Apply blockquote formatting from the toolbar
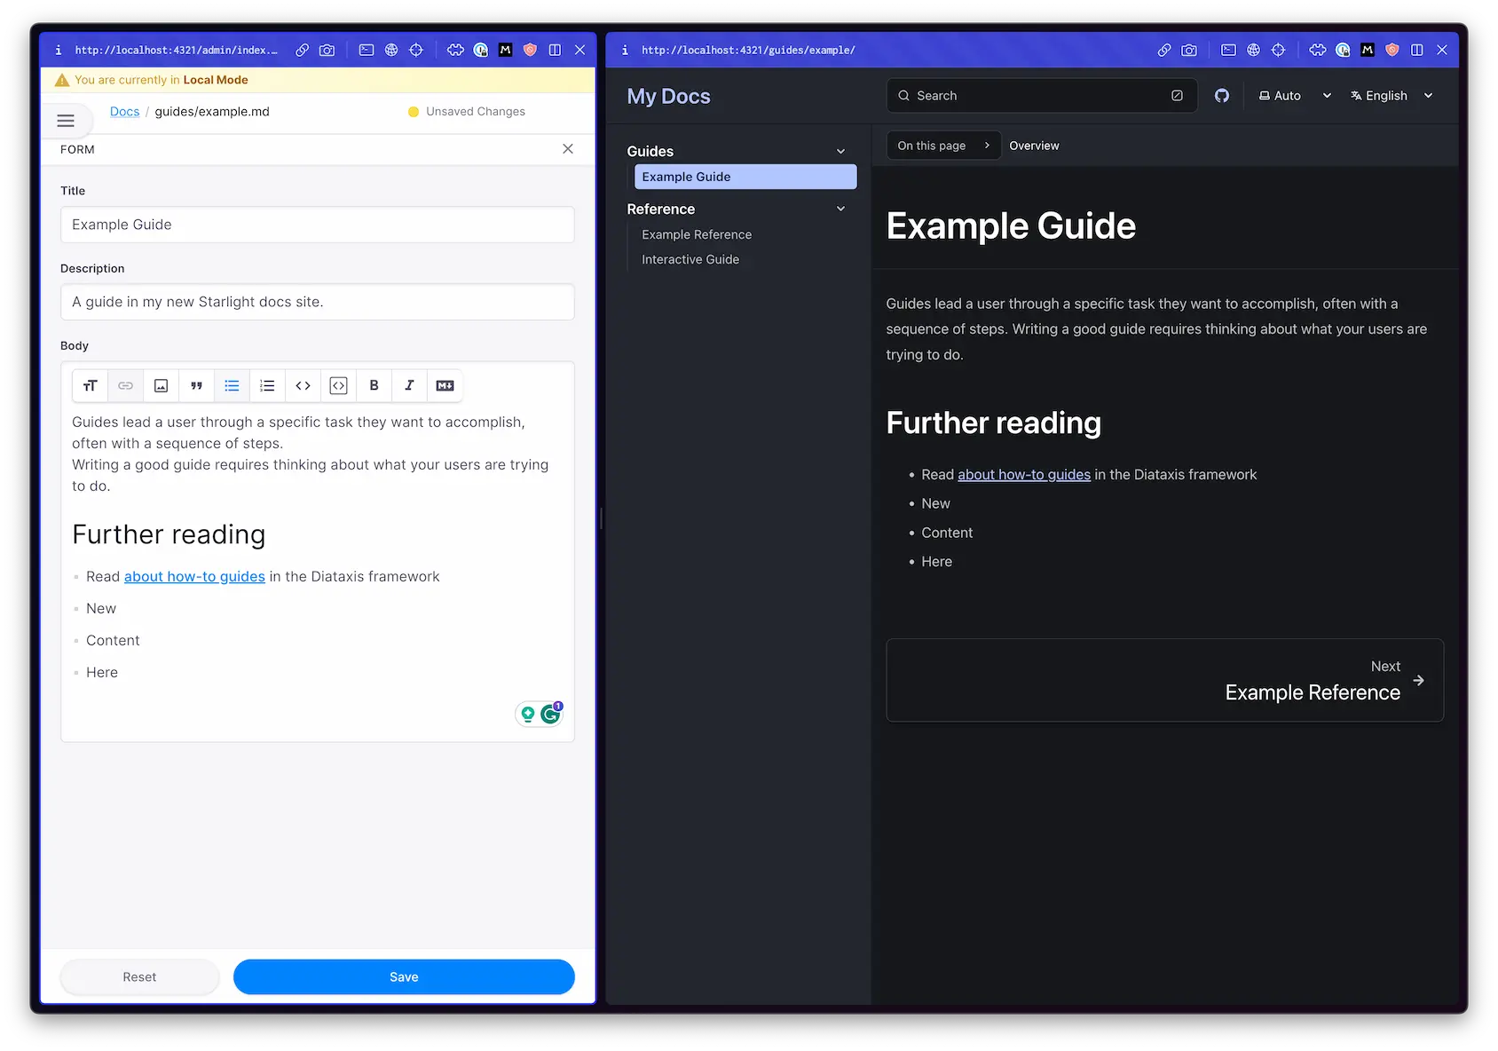Image resolution: width=1498 pixels, height=1051 pixels. (196, 385)
